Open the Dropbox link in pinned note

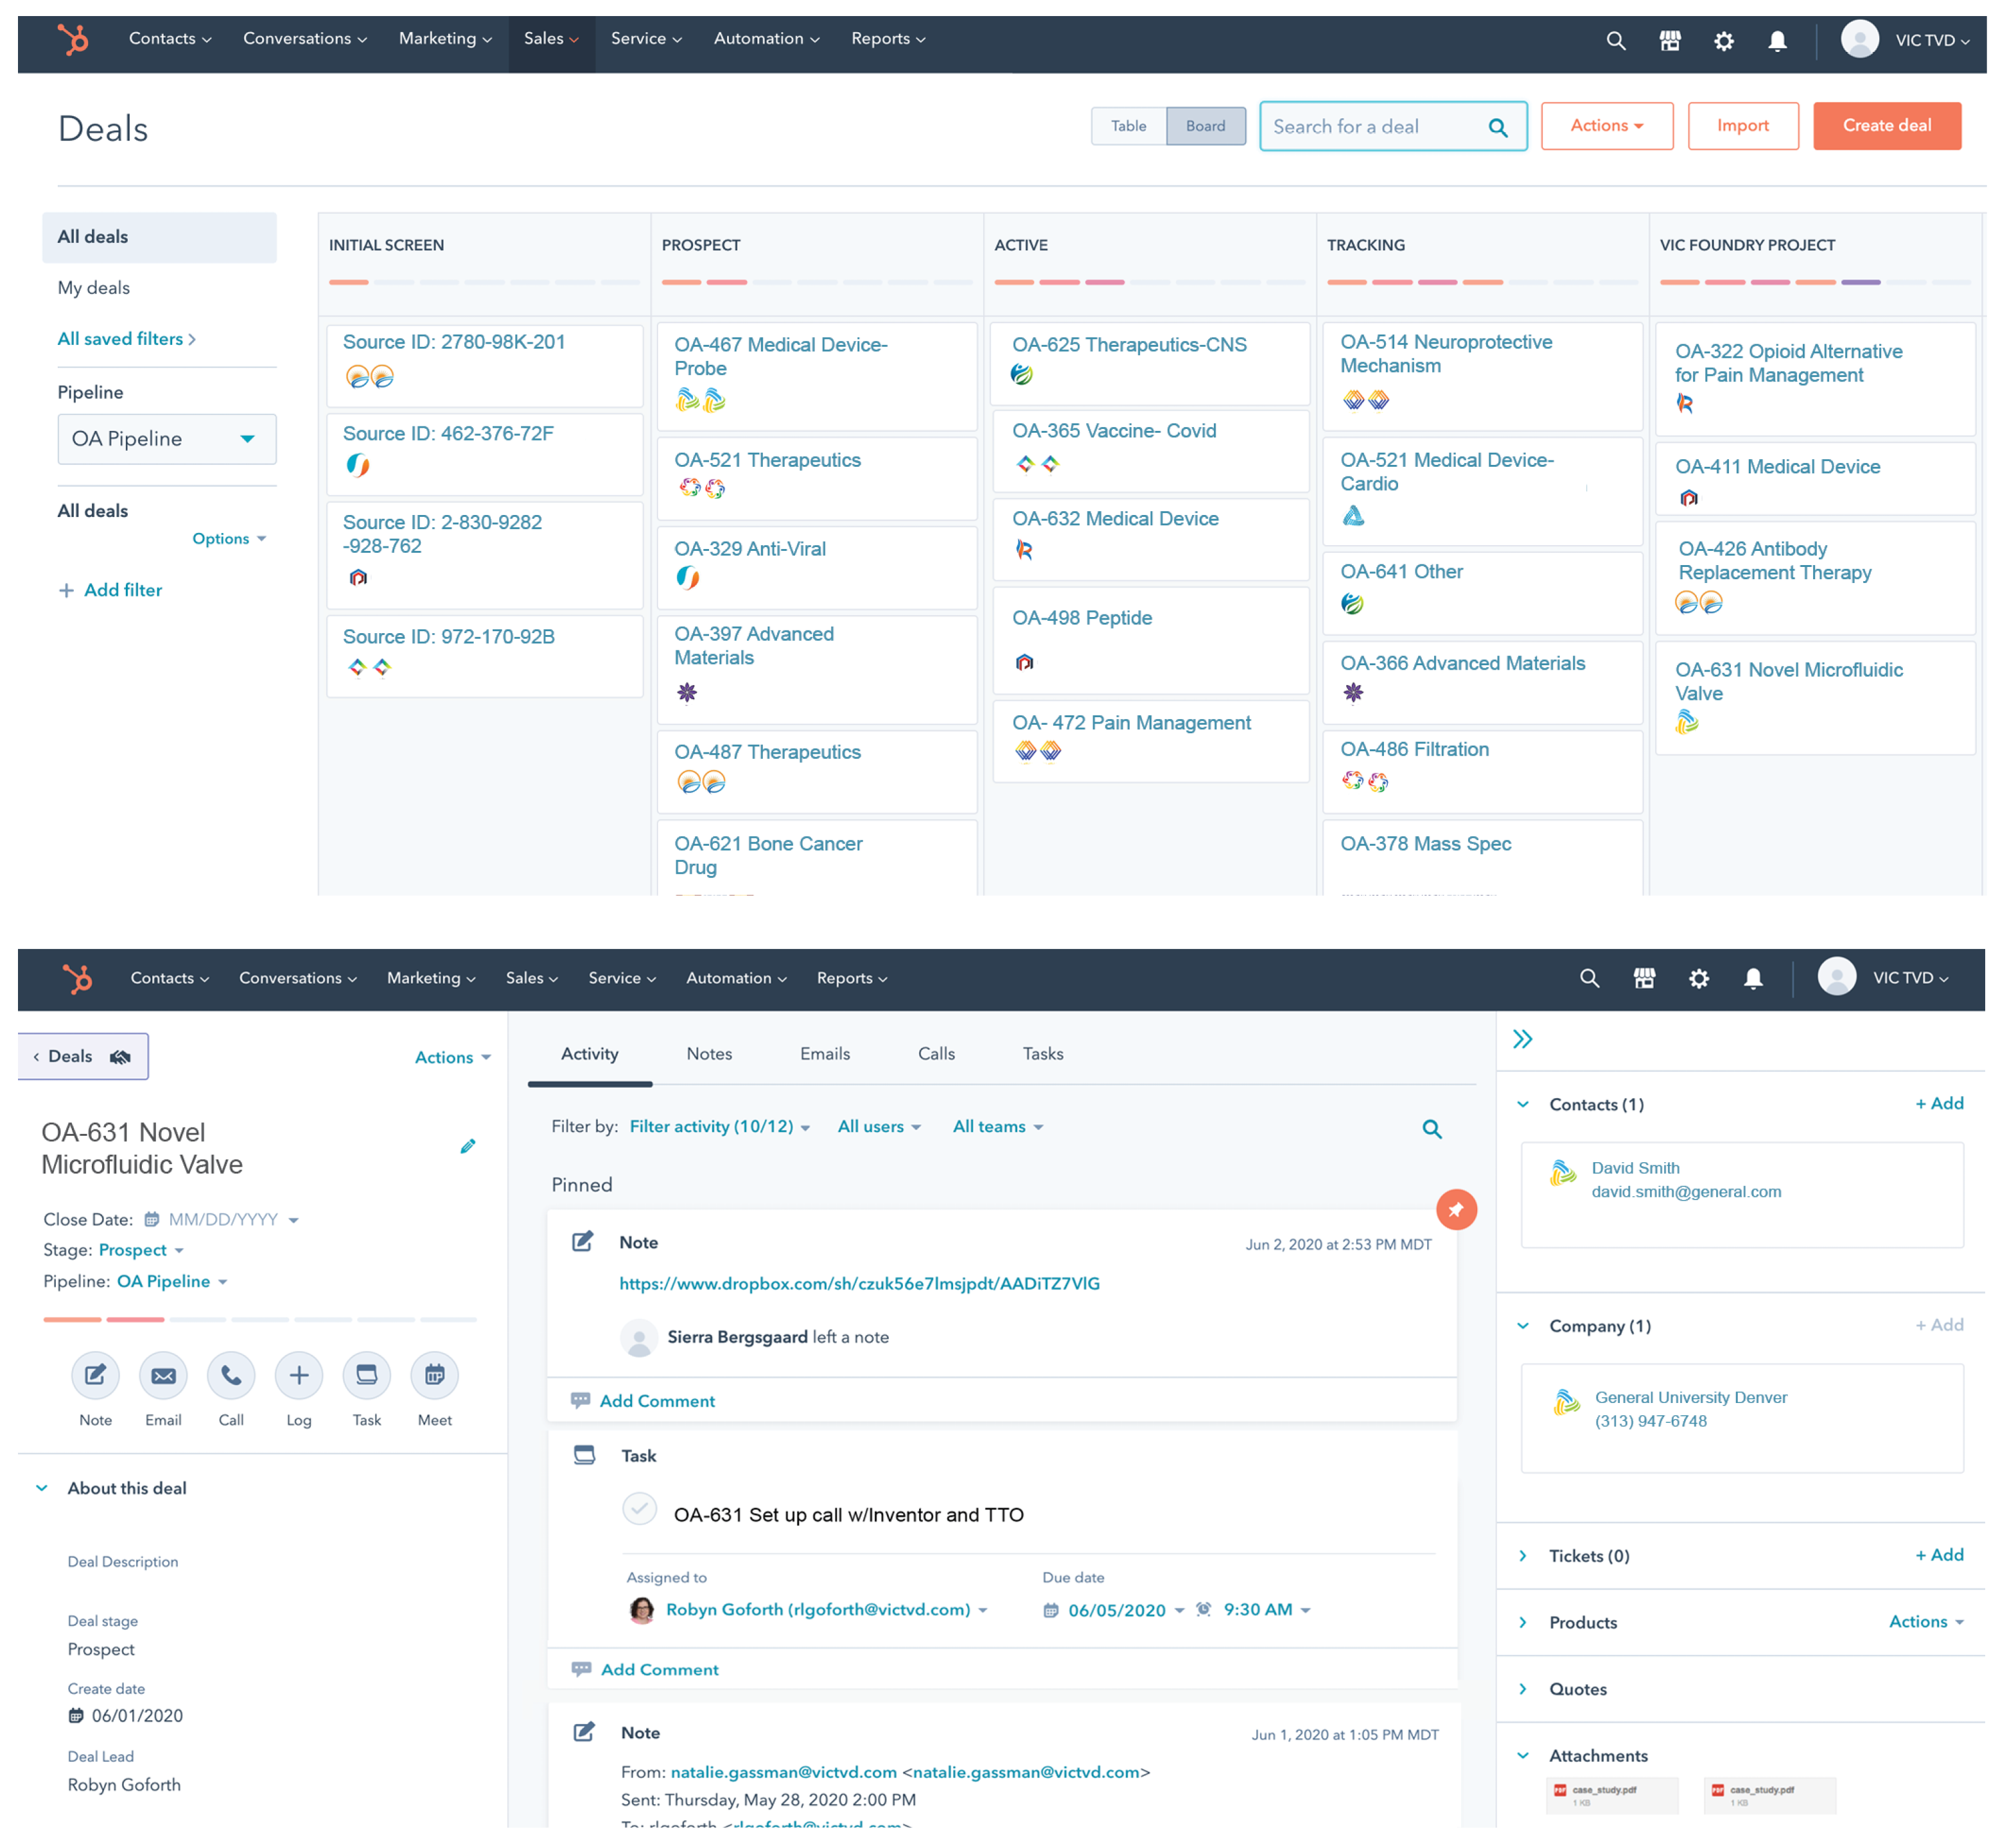[x=858, y=1283]
